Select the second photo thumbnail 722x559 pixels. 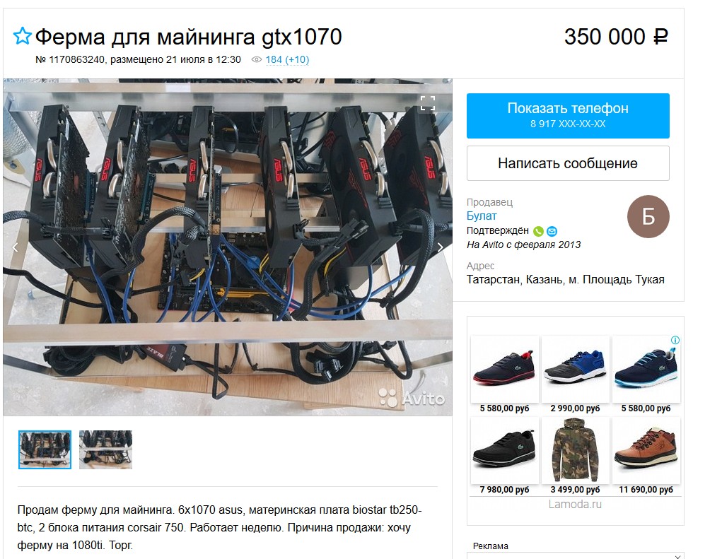[105, 449]
